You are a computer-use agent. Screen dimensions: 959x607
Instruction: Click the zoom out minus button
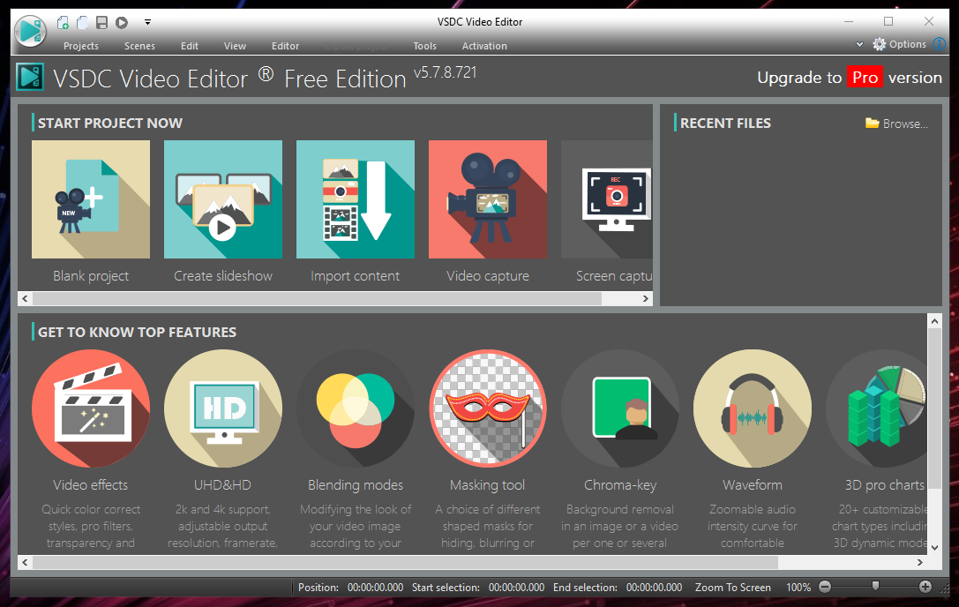(824, 587)
